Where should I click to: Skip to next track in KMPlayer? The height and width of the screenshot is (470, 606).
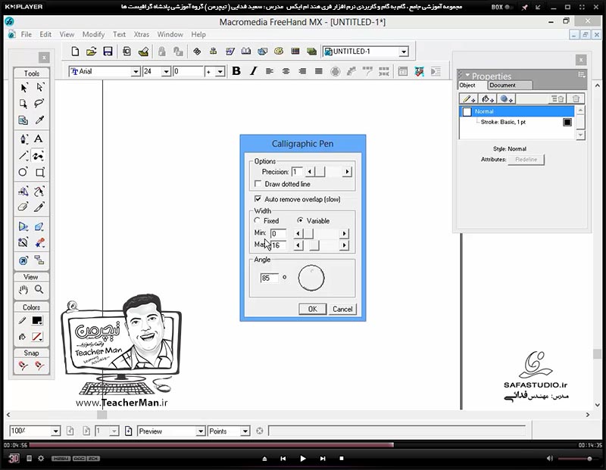pos(323,459)
